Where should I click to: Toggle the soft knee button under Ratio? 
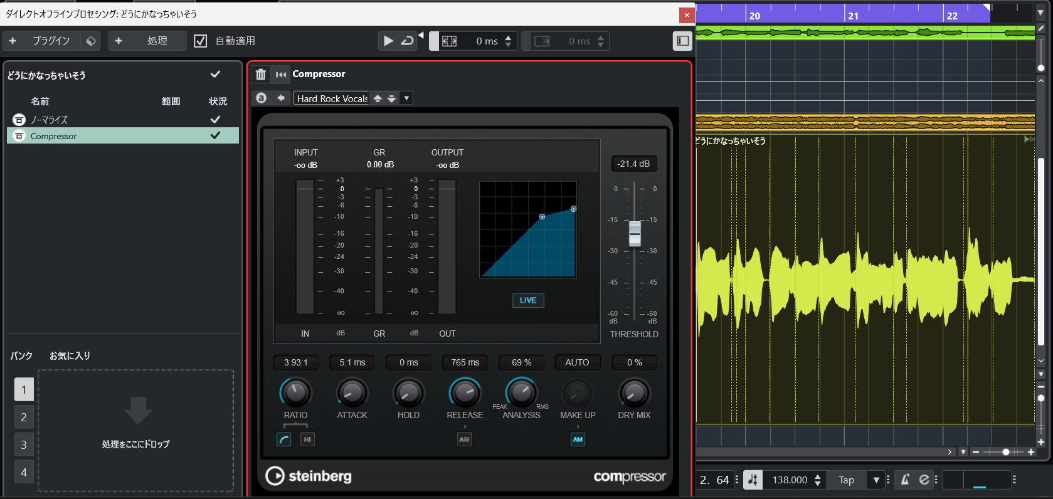pyautogui.click(x=284, y=439)
